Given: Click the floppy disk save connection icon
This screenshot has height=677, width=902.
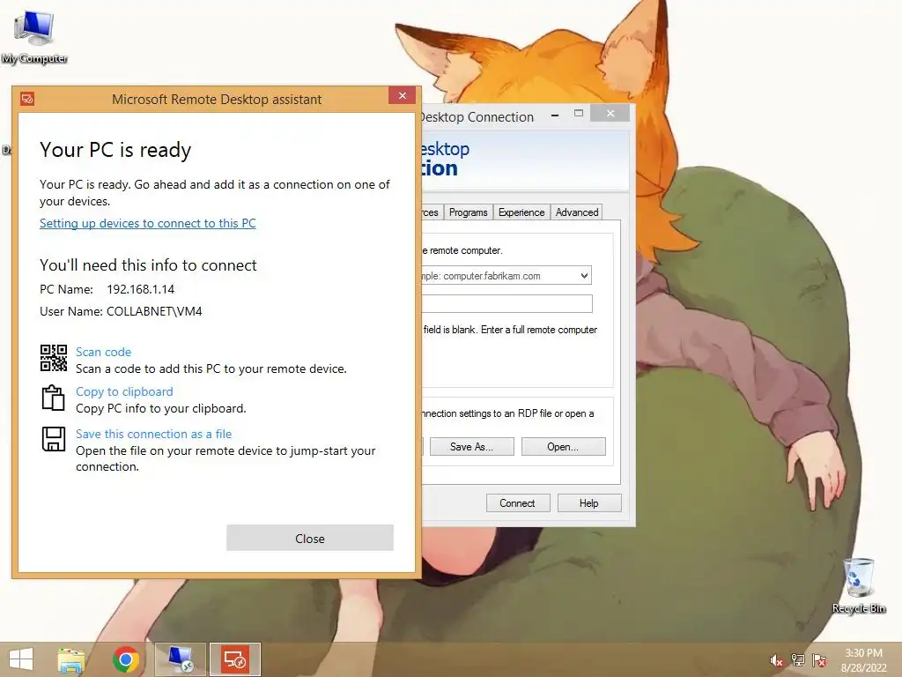Looking at the screenshot, I should pyautogui.click(x=54, y=439).
